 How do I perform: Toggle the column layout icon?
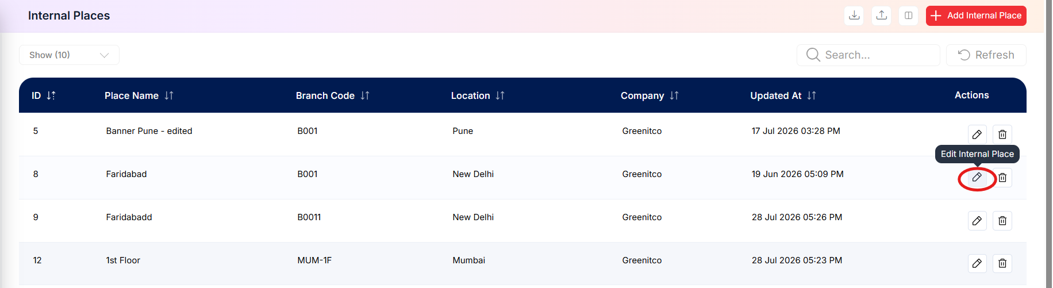tap(908, 16)
